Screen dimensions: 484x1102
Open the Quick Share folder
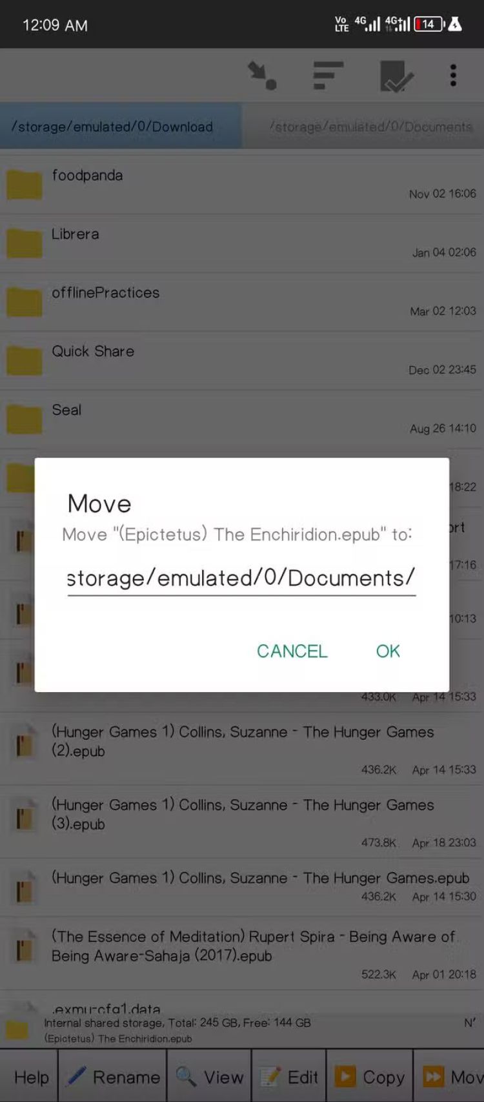click(x=242, y=361)
